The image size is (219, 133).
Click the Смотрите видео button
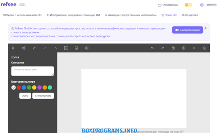point(188,30)
